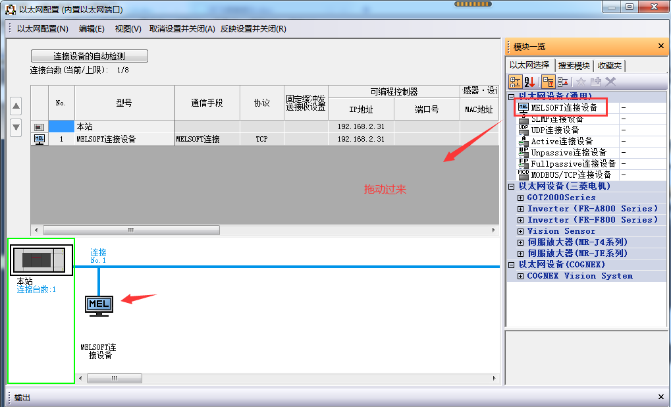Expand the 伺服放大器(MR-JE系列) node
Viewport: 671px width, 407px height.
[x=520, y=254]
